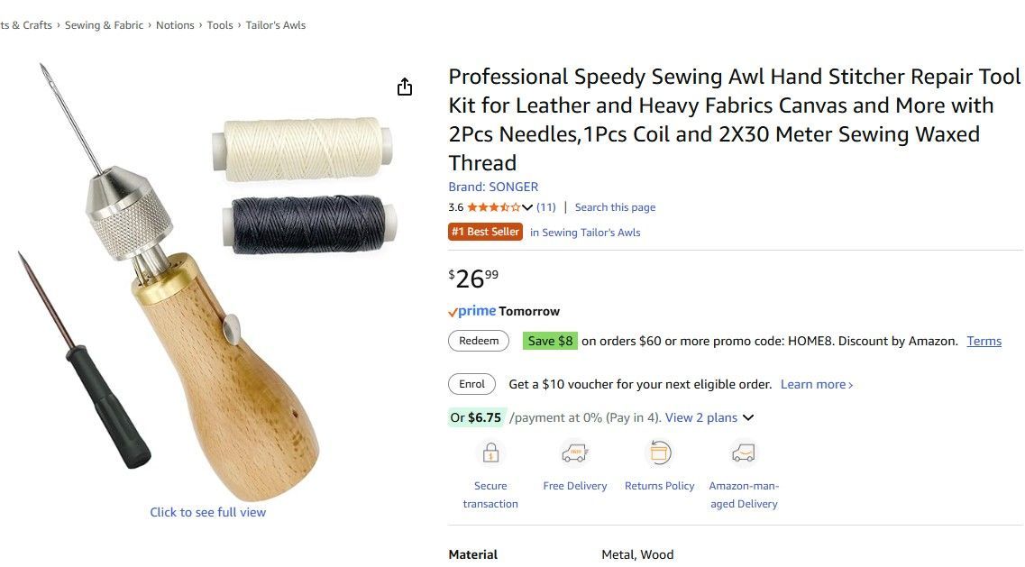Image resolution: width=1025 pixels, height=567 pixels.
Task: Expand the View 2 plans dropdown
Action: coord(747,417)
